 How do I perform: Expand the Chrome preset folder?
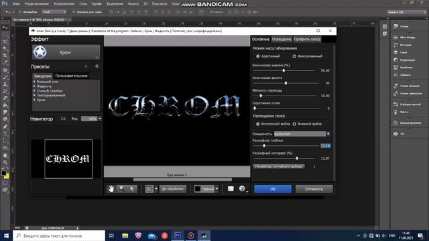(34, 100)
